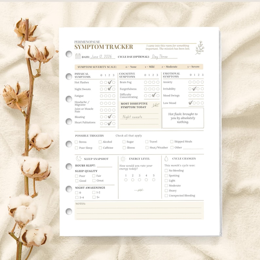Check the Unexpected Bleeding box
Image resolution: width=260 pixels, height=260 pixels.
[166, 196]
